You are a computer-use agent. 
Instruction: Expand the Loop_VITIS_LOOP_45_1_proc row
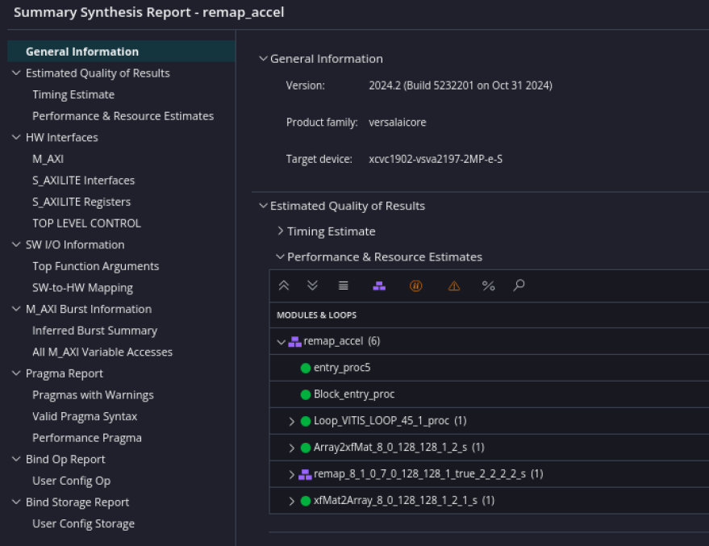pyautogui.click(x=292, y=421)
